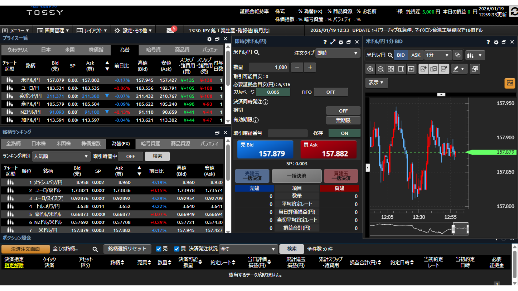
Task: Open the メニュー menu
Action: coord(16,30)
